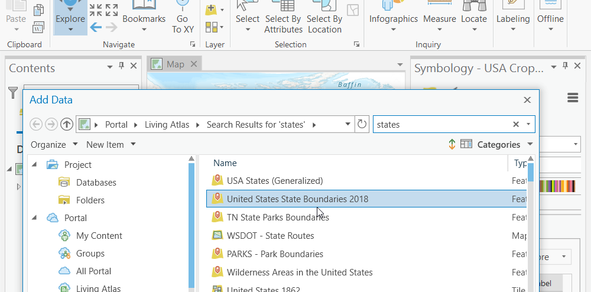Open Contents pane options dropdown arrow
591x292 pixels.
coord(110,67)
